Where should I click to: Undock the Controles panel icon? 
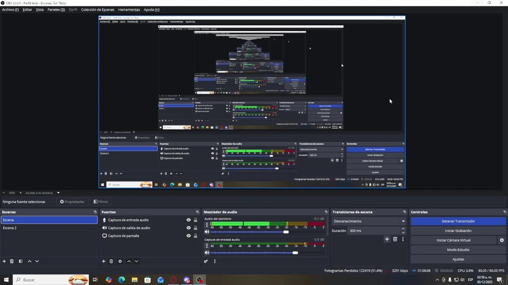(x=504, y=212)
